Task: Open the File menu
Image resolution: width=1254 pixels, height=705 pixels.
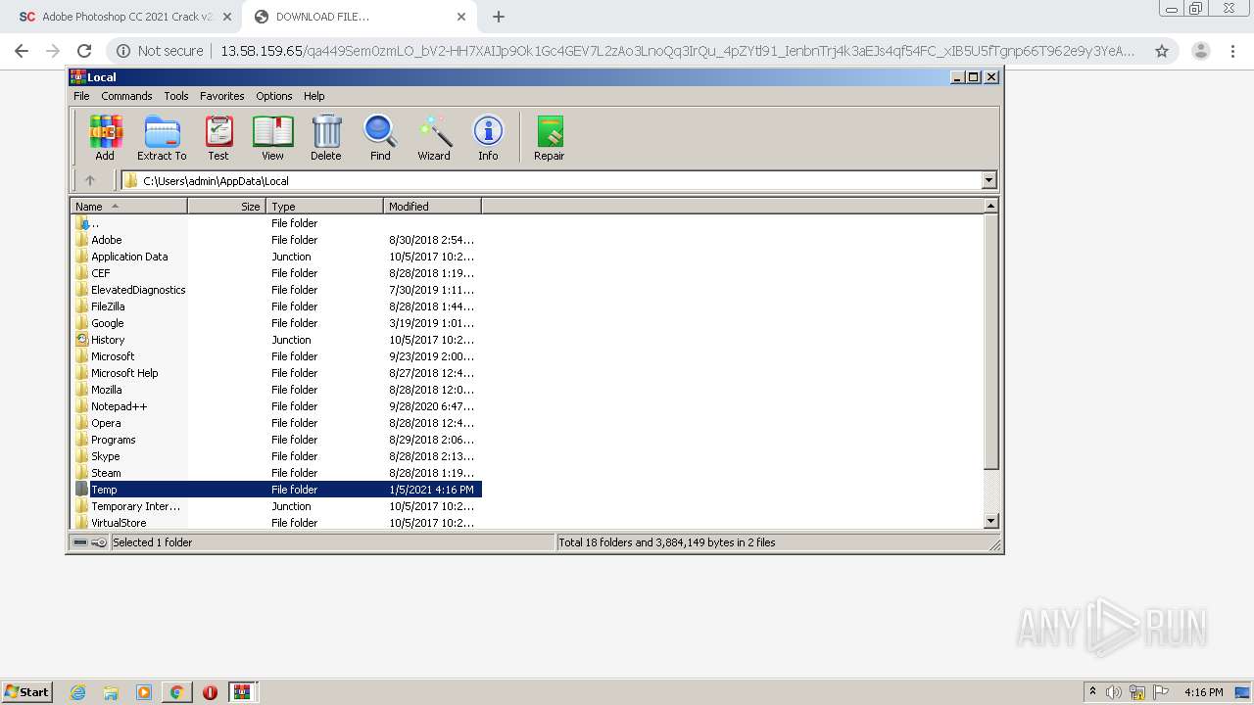Action: click(81, 96)
